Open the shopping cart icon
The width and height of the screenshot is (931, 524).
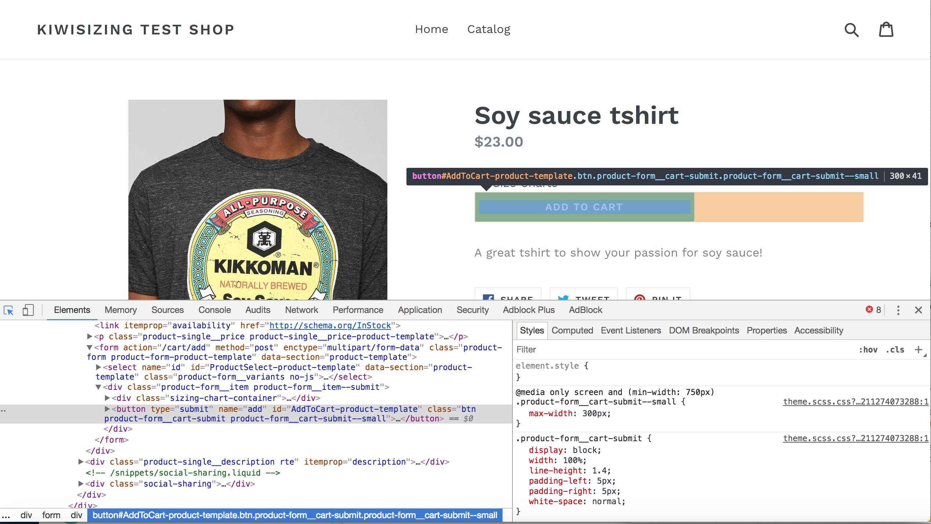(886, 30)
